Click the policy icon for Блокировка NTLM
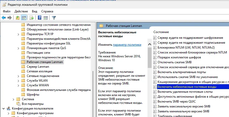229x117 pixels. [155, 48]
